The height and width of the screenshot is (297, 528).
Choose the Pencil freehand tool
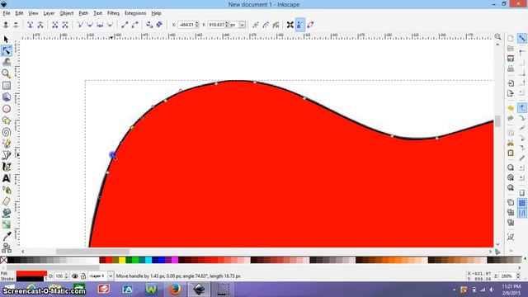tap(7, 144)
